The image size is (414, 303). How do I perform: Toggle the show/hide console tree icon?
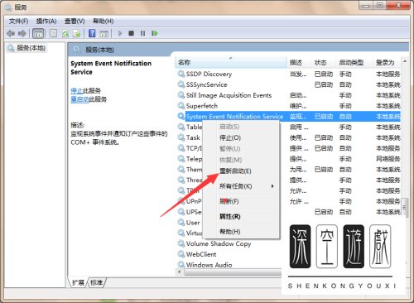click(x=38, y=33)
